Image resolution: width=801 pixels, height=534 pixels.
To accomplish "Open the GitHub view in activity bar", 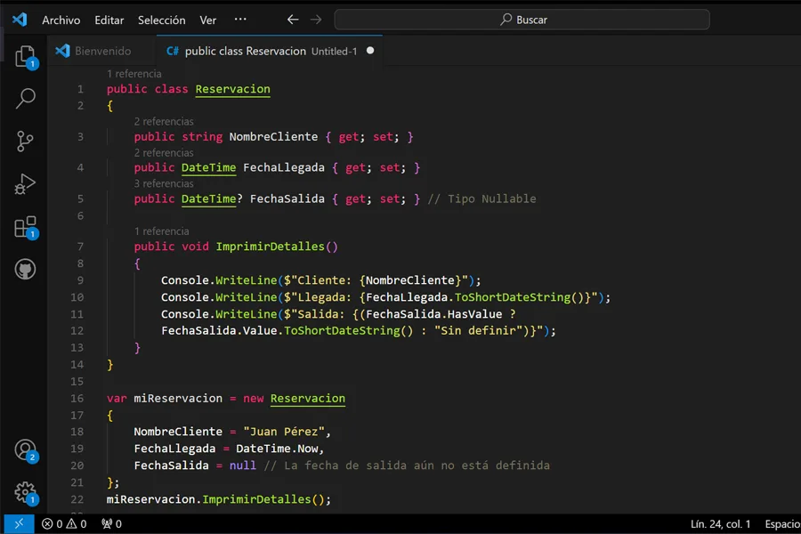I will (25, 270).
